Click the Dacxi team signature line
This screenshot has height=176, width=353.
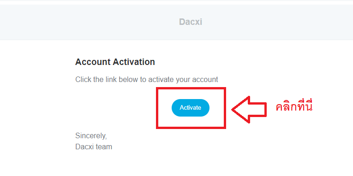click(x=94, y=147)
